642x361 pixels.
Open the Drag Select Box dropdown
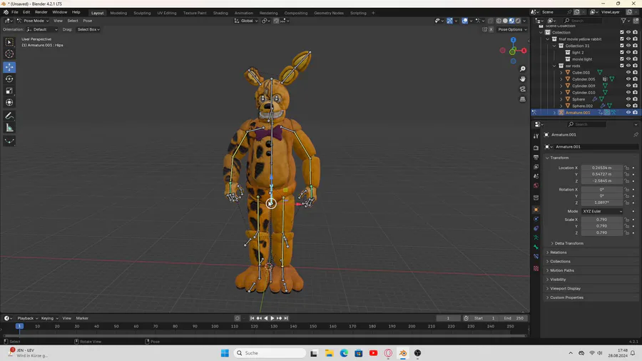(88, 29)
